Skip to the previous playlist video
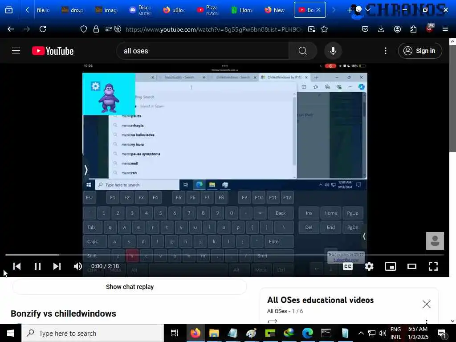 coord(17,266)
